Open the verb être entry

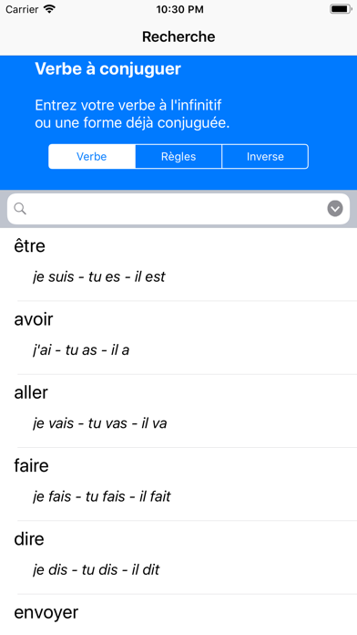tap(178, 264)
